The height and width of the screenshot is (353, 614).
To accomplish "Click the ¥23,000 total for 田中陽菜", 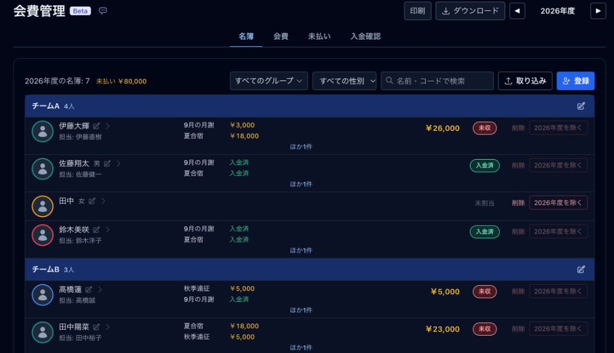I will tap(443, 329).
